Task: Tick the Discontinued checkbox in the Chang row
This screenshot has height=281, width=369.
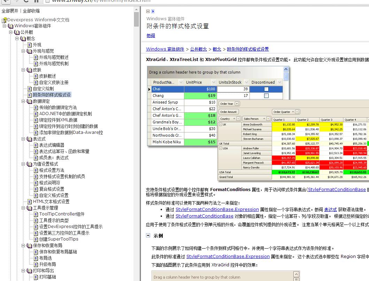Action: coord(266,96)
